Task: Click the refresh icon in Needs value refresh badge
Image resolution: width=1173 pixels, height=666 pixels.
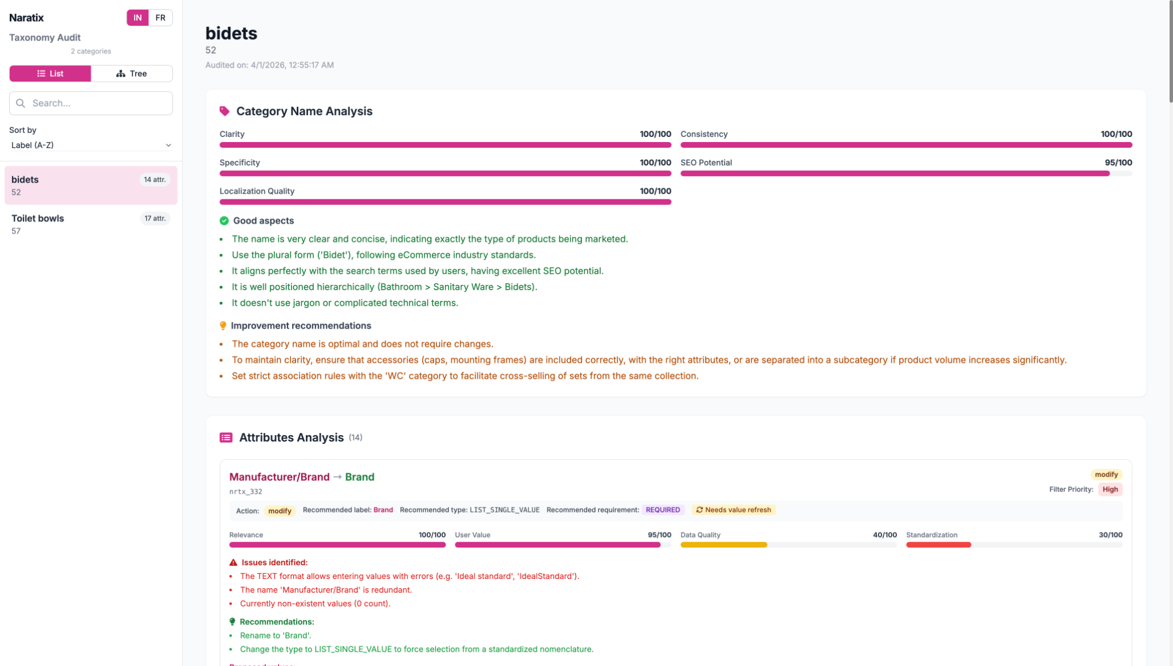Action: (x=699, y=510)
